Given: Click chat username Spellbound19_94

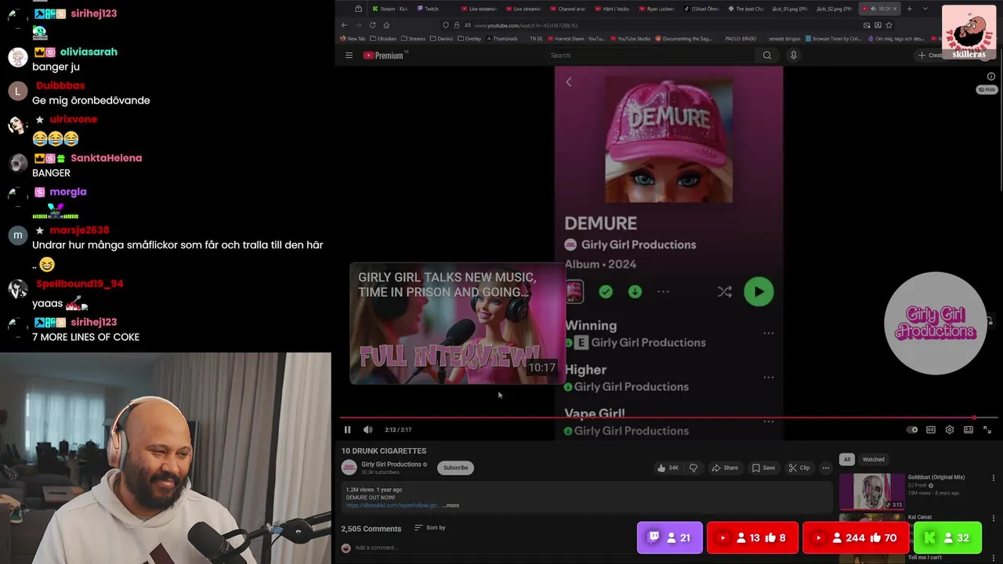Looking at the screenshot, I should click(x=80, y=284).
